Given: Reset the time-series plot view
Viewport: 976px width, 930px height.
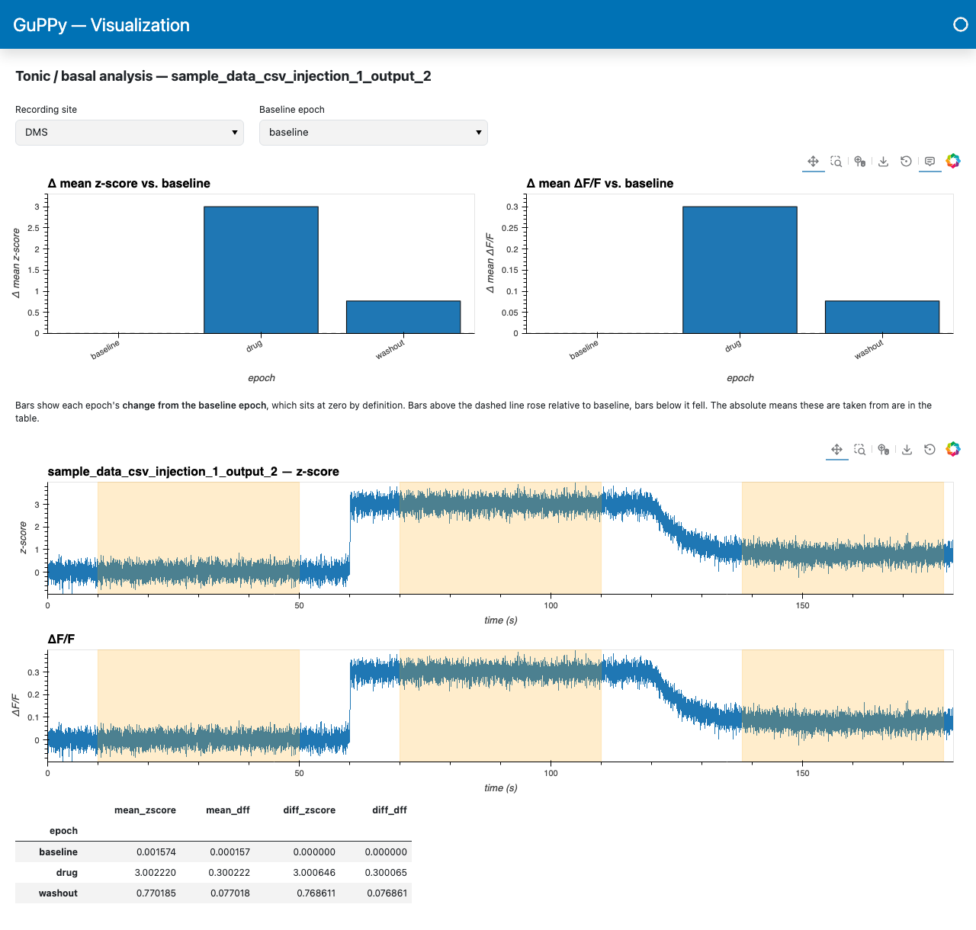Looking at the screenshot, I should 929,449.
